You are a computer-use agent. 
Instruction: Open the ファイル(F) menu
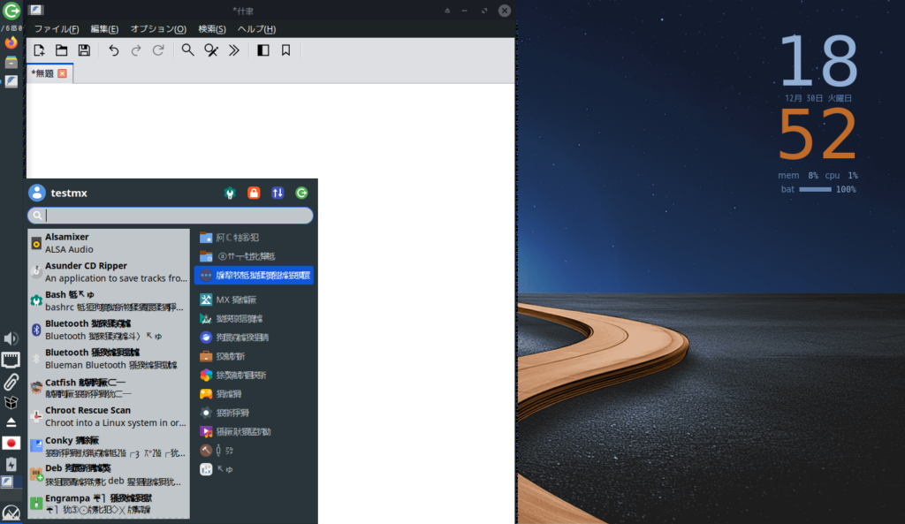click(57, 29)
